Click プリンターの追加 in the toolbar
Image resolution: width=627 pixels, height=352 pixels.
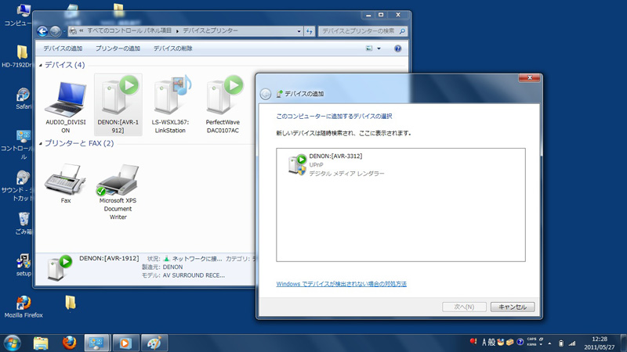(118, 48)
